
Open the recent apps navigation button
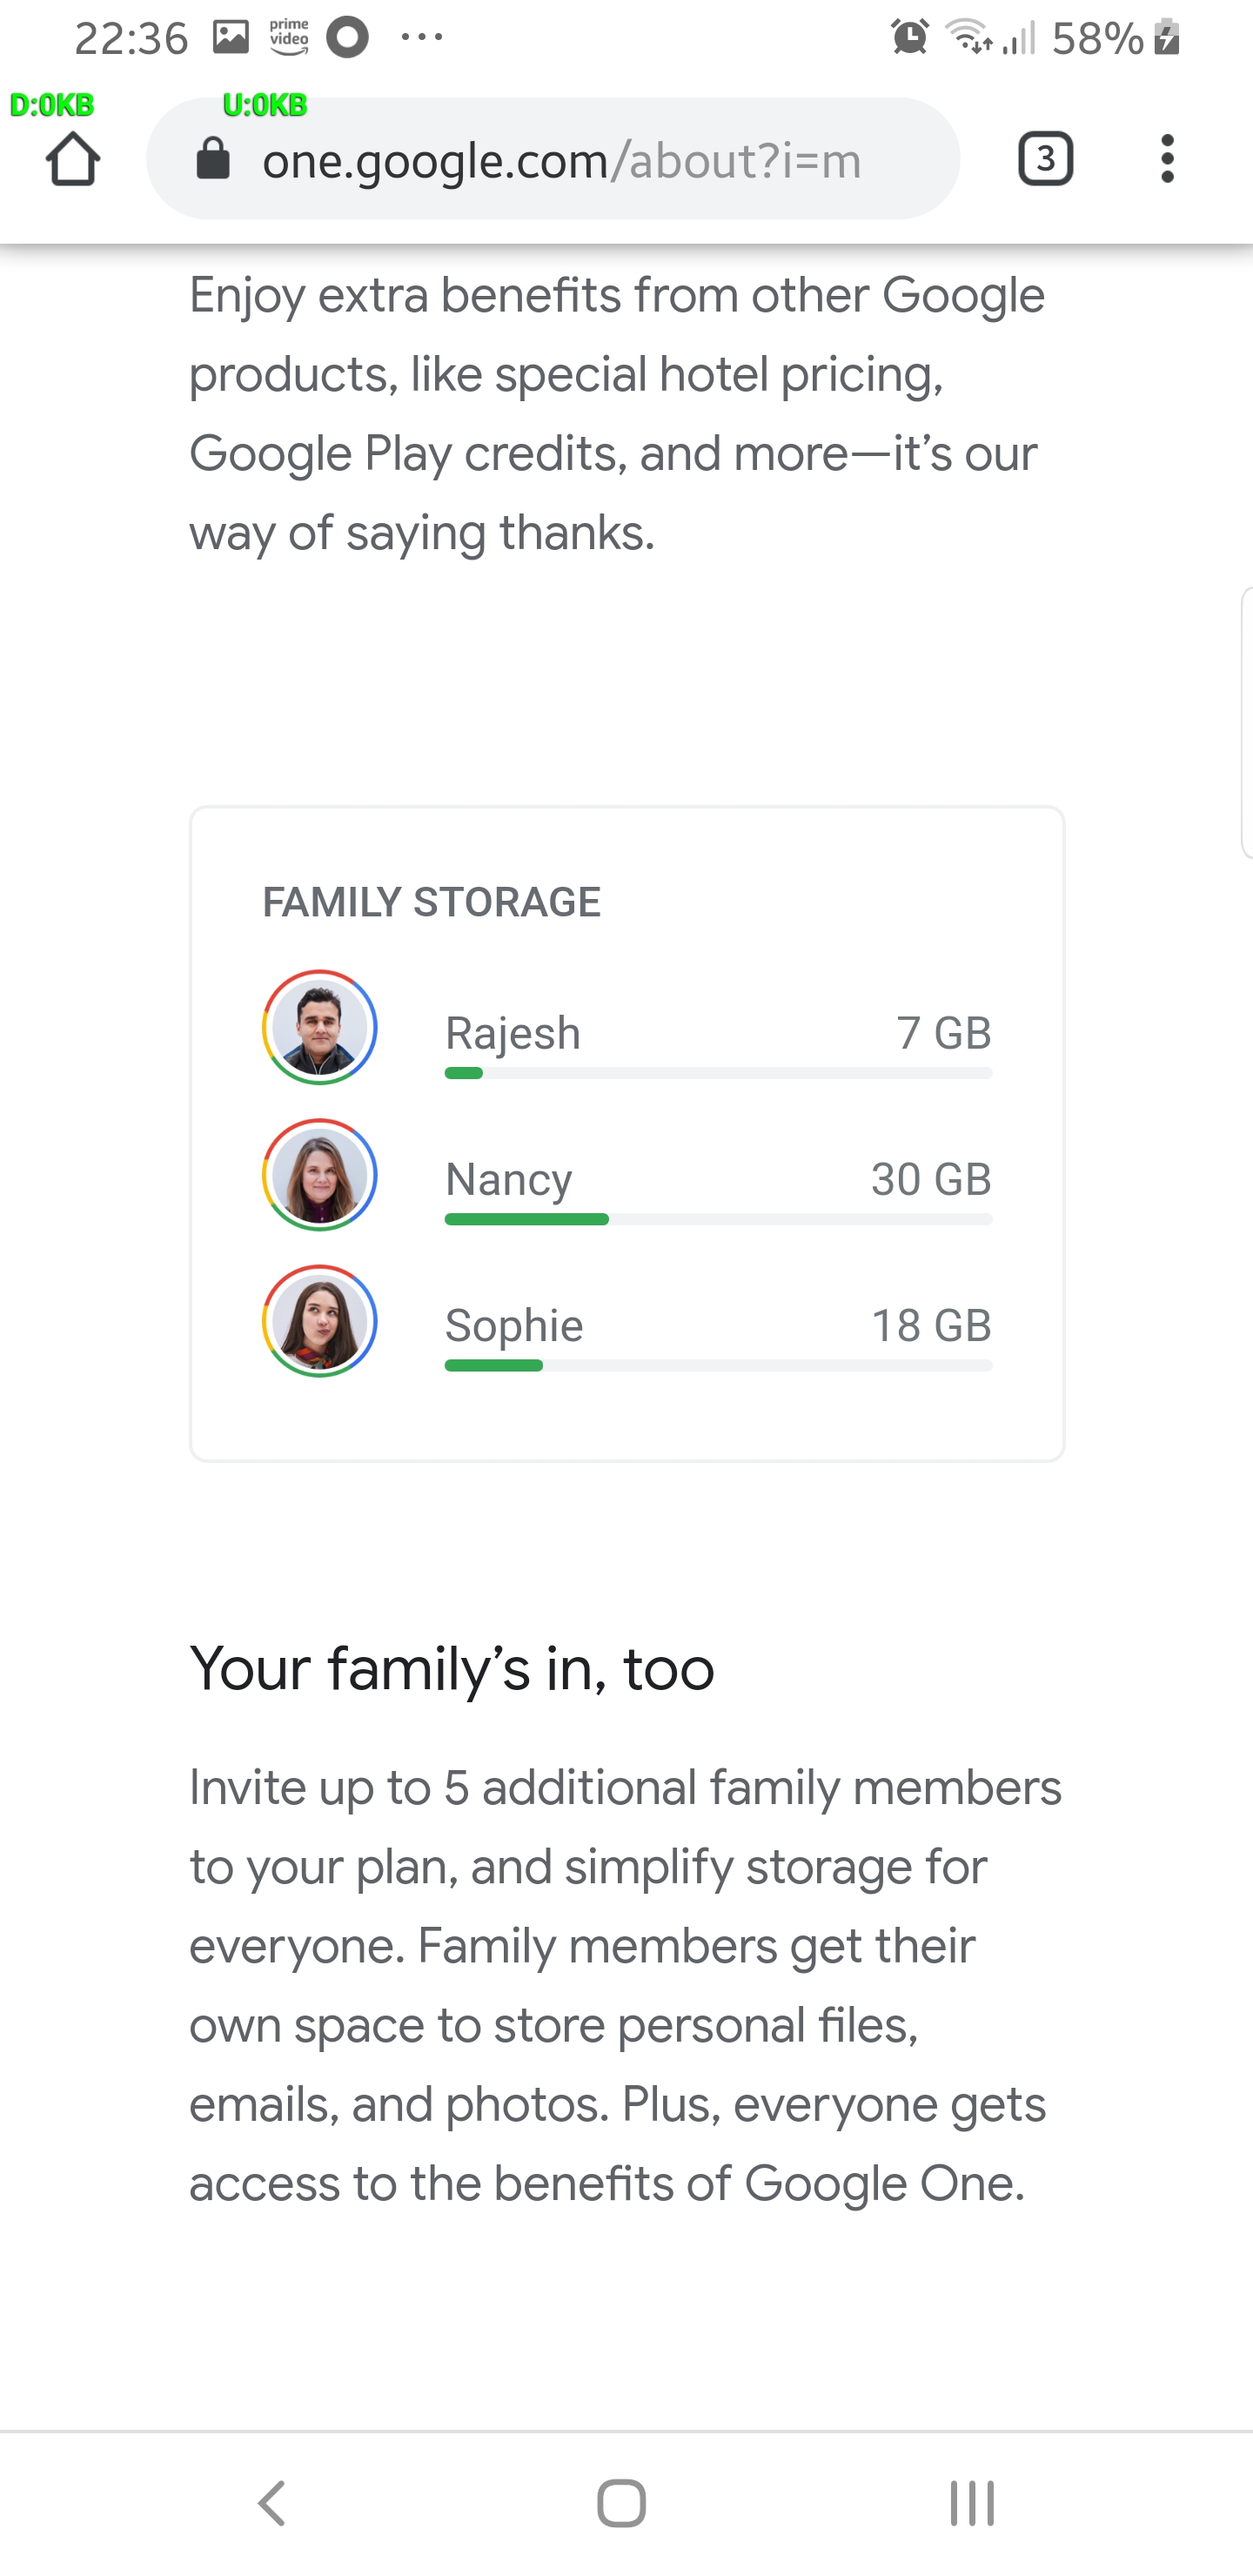coord(971,2503)
